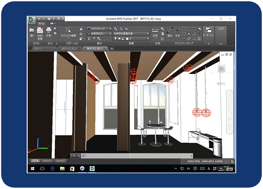
Task: Open the ヘルプ (Help) panel
Action: (x=221, y=29)
